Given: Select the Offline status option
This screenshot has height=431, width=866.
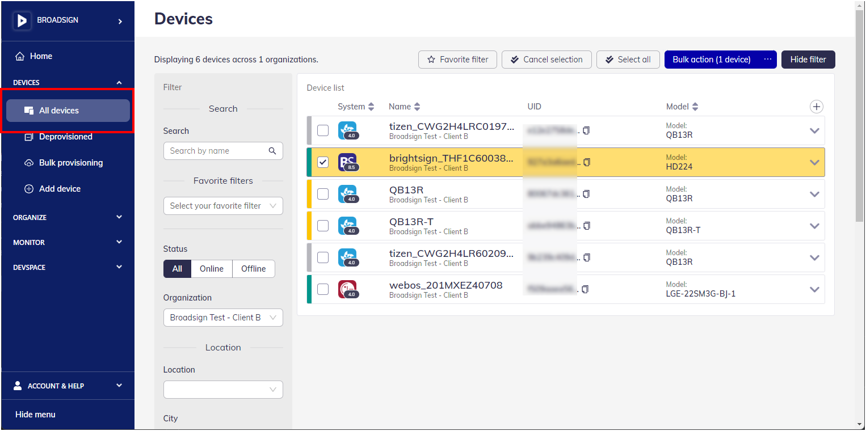Looking at the screenshot, I should point(254,269).
